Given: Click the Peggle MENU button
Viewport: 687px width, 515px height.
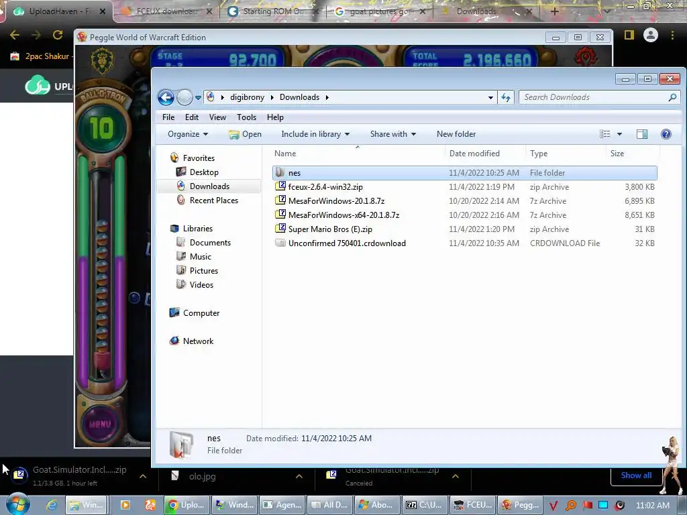Looking at the screenshot, I should click(100, 424).
